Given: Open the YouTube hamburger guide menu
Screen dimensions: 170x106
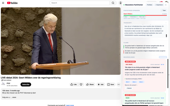Looking at the screenshot, I should [x=3, y=3].
